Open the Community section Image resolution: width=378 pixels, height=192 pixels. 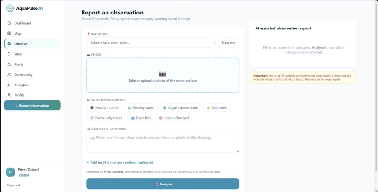point(32,75)
